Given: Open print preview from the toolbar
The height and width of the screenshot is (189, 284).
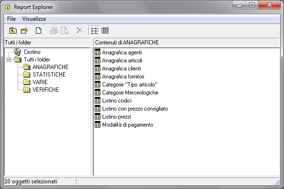Looking at the screenshot, I should (65, 31).
